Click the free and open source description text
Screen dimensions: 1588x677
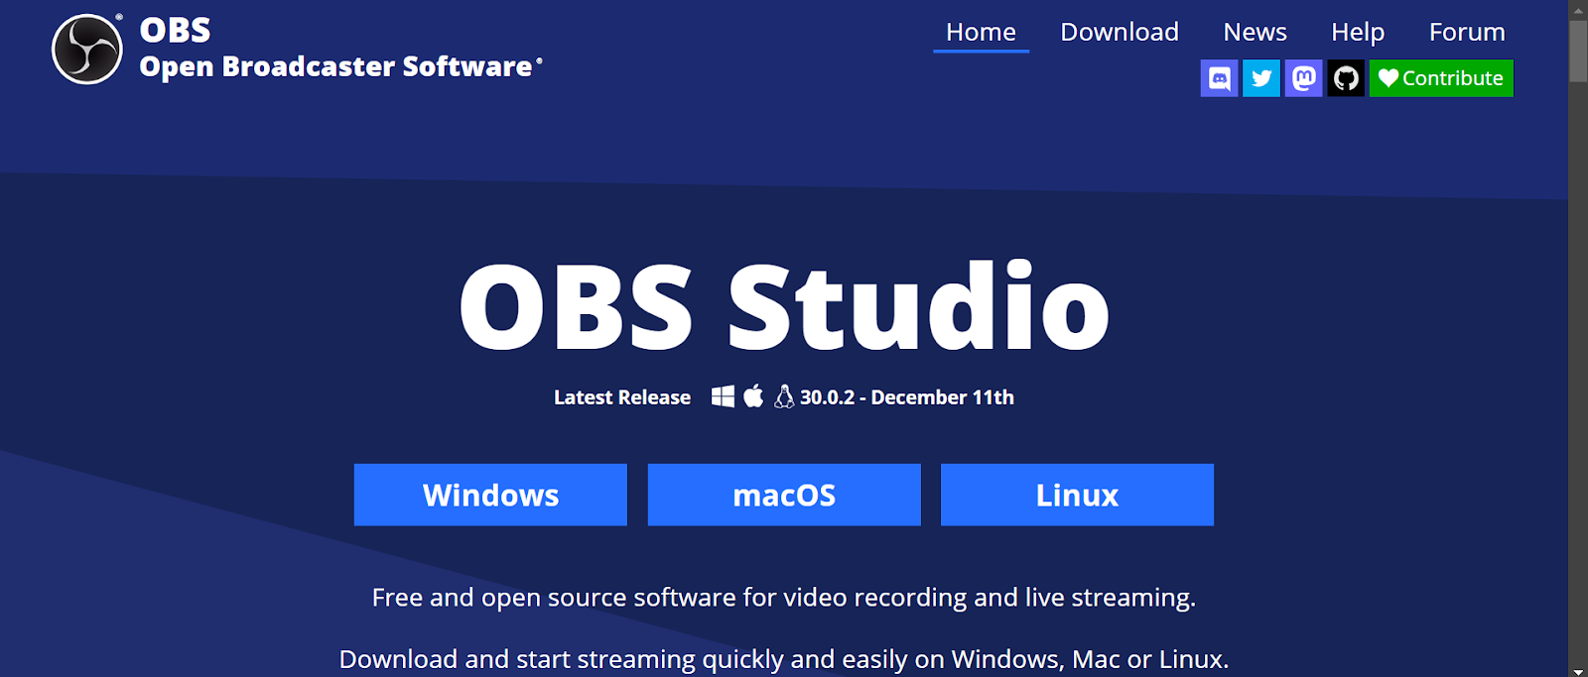(784, 598)
